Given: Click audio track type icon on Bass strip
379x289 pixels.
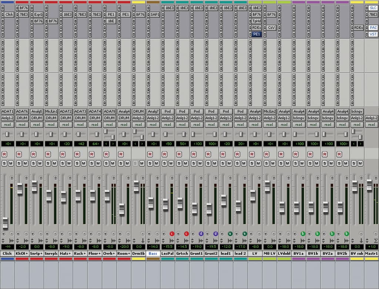Looking at the screenshot, I should tap(157, 241).
